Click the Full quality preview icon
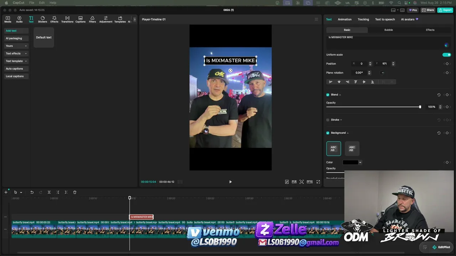The width and height of the screenshot is (456, 256). [x=294, y=182]
